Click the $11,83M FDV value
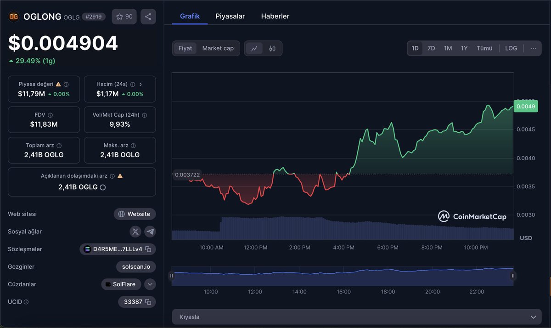Screen dimensions: 551x328 point(44,124)
